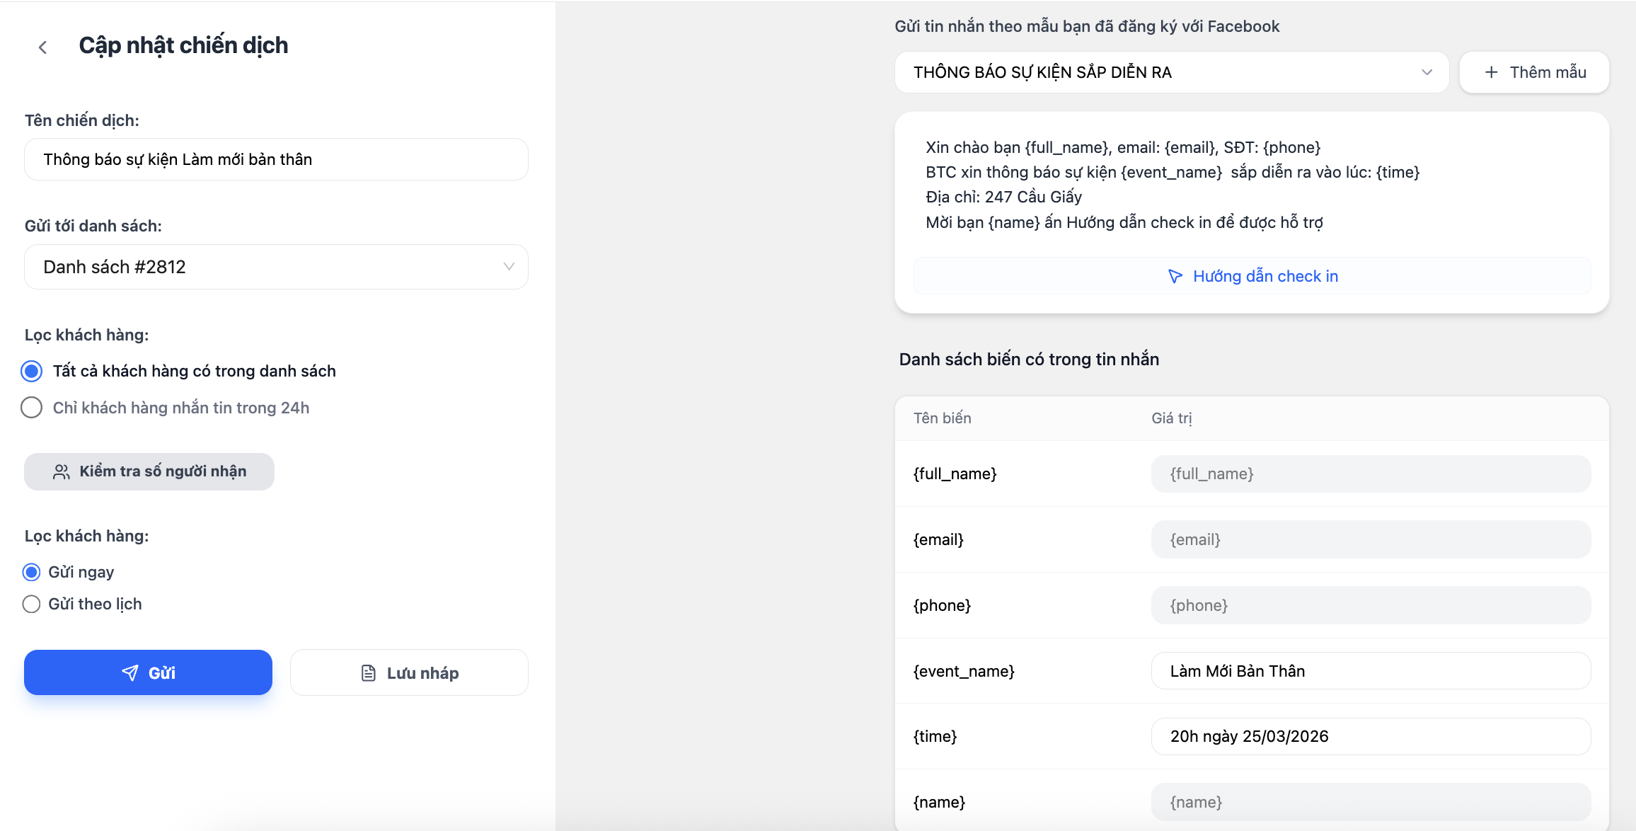This screenshot has width=1636, height=831.
Task: Click the campaign name input field
Action: (276, 159)
